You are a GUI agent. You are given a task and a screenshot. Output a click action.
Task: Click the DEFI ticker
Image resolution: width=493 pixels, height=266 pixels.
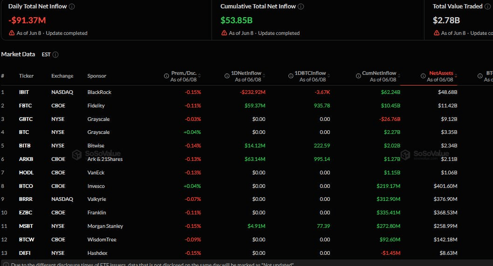coord(25,253)
